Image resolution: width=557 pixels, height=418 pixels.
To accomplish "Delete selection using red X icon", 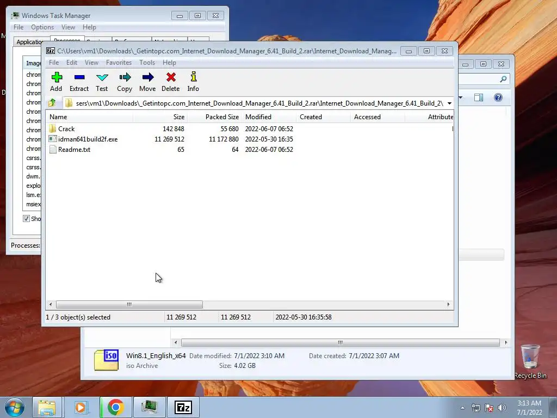I will point(170,82).
